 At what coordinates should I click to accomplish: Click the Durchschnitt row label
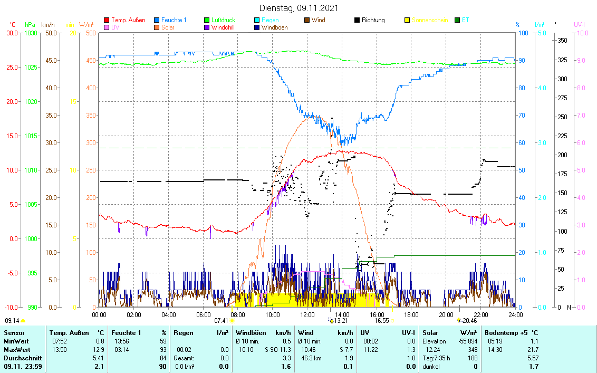pyautogui.click(x=23, y=358)
